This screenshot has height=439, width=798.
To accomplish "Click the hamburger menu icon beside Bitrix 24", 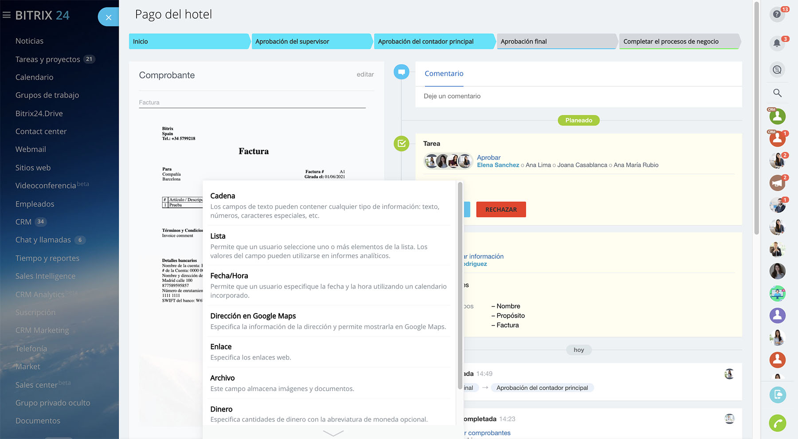I will tap(7, 15).
